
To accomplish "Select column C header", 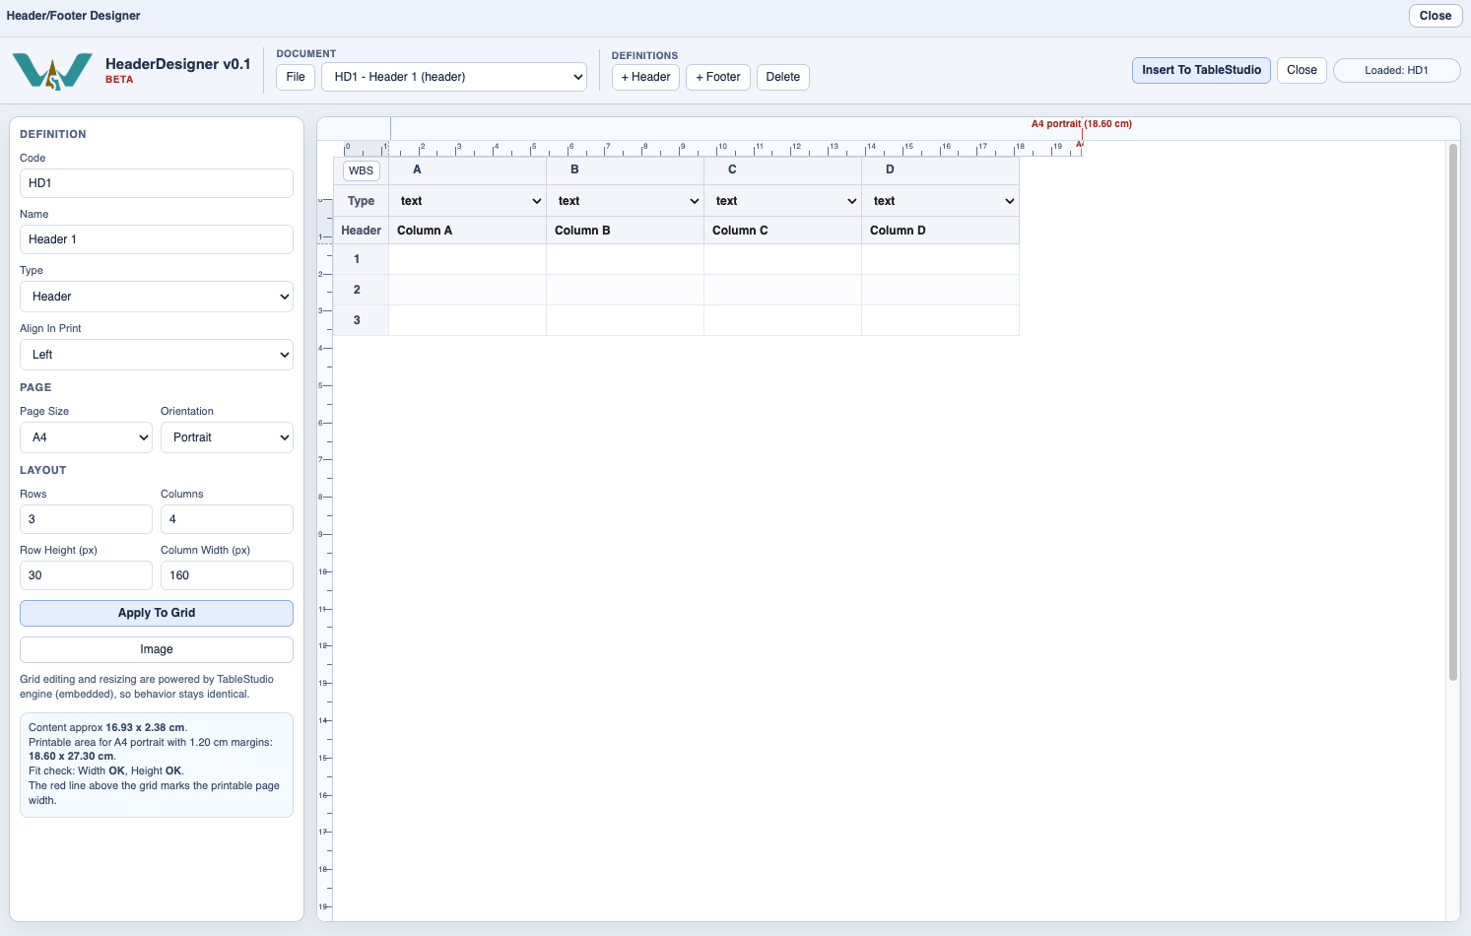I will click(x=783, y=169).
